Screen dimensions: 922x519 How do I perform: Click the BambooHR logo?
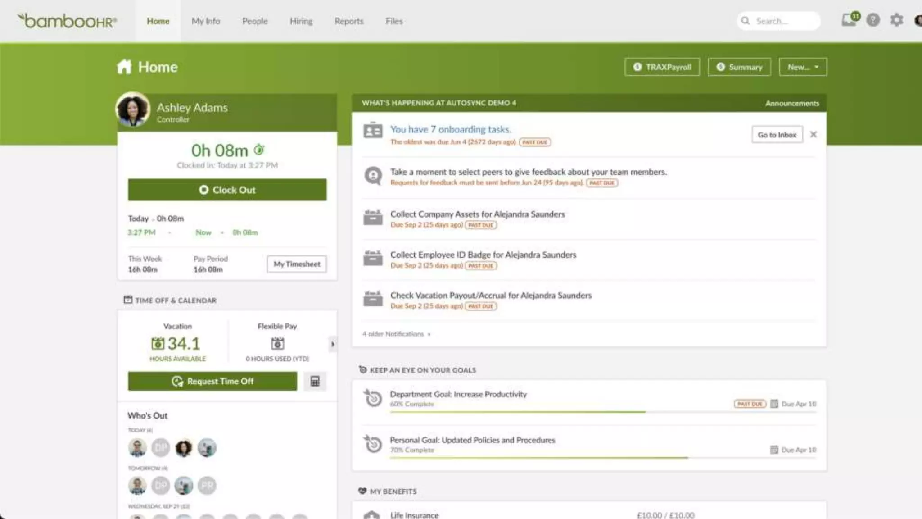pos(68,21)
